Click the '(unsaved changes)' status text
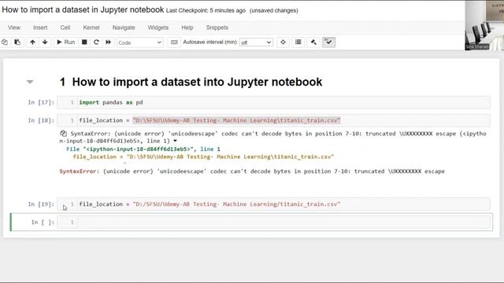The width and height of the screenshot is (504, 283). (x=274, y=10)
